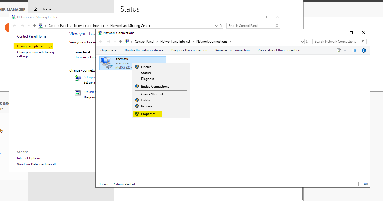Click the shield icon beside Bridge Connections
This screenshot has height=201, width=383.
(x=137, y=87)
